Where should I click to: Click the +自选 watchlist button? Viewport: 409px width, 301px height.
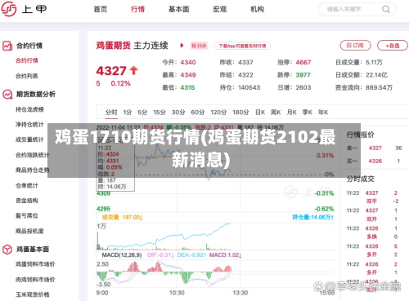coord(393,46)
